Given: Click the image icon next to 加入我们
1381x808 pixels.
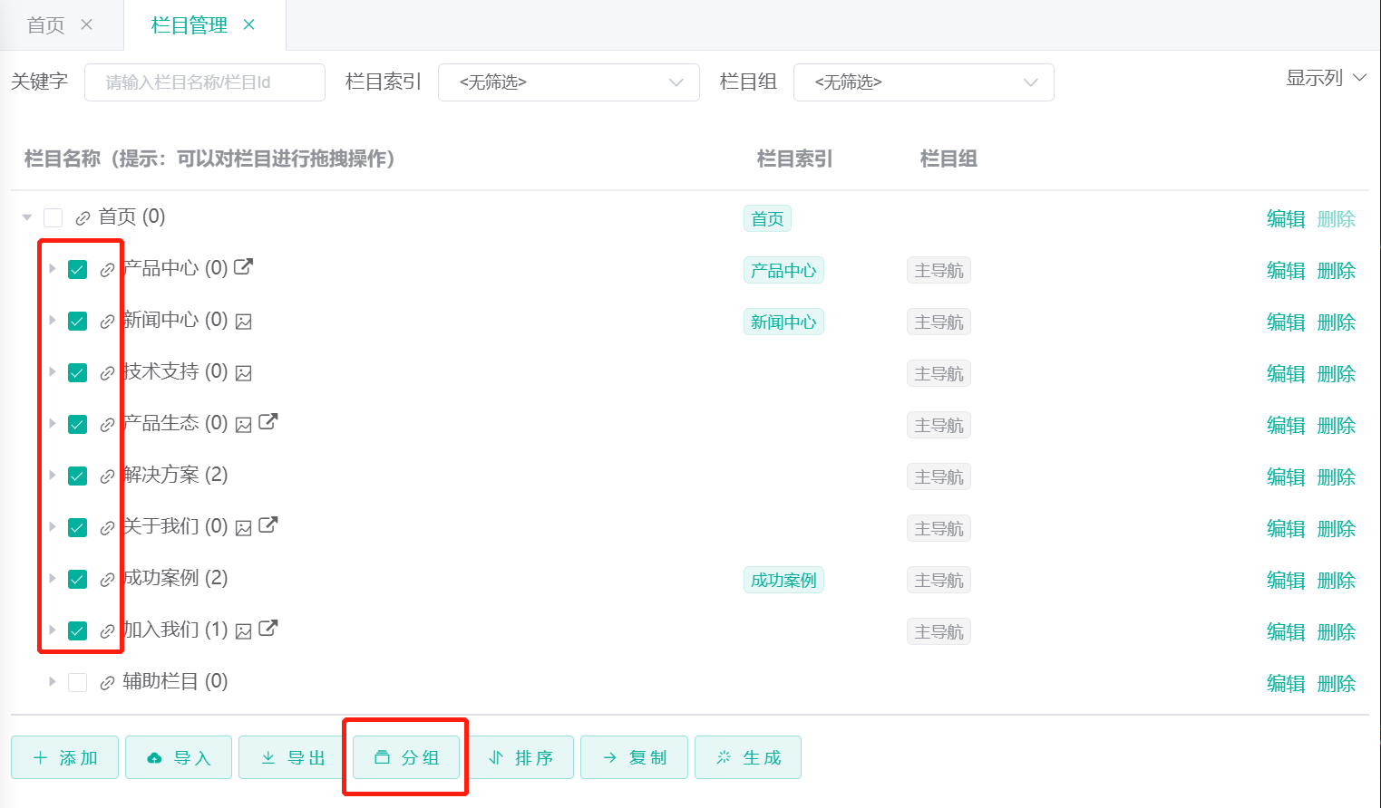Looking at the screenshot, I should tap(243, 631).
